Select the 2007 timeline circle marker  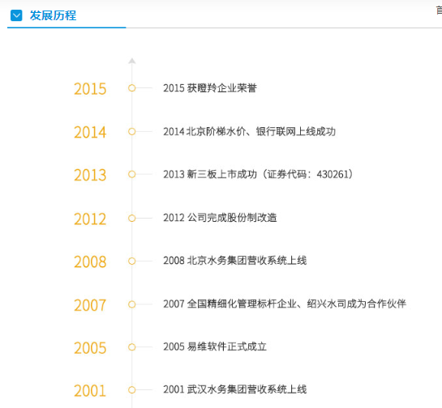pyautogui.click(x=132, y=304)
